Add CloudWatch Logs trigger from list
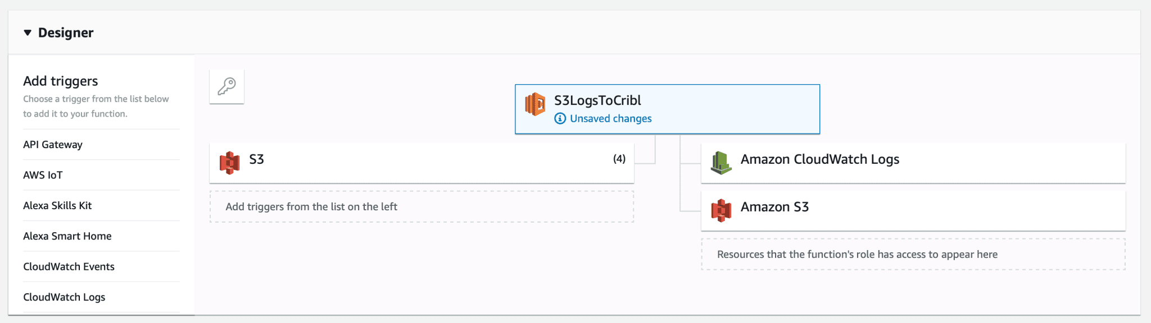Image resolution: width=1151 pixels, height=323 pixels. 64,297
